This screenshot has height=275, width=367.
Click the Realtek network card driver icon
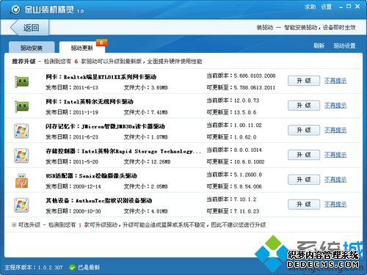[21, 81]
